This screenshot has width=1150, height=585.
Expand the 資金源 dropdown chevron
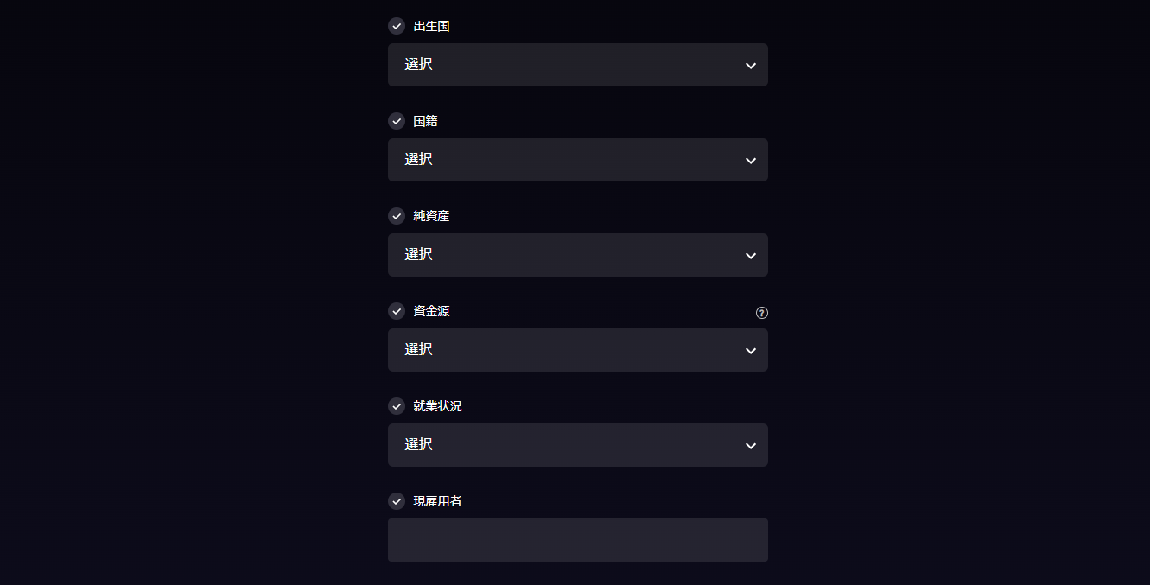pyautogui.click(x=751, y=351)
